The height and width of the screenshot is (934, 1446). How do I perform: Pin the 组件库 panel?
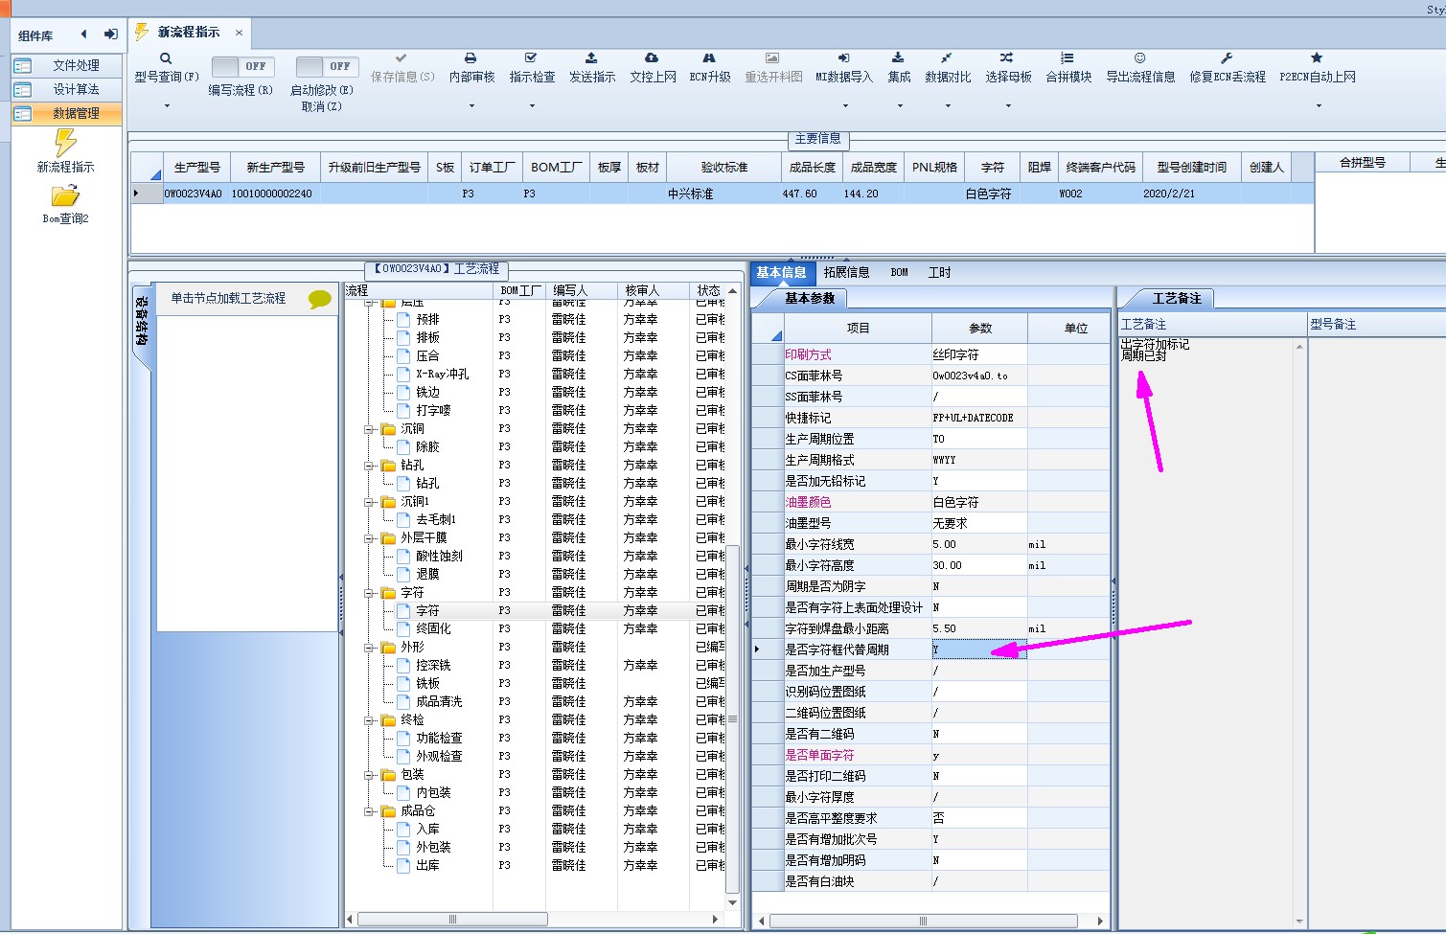111,34
